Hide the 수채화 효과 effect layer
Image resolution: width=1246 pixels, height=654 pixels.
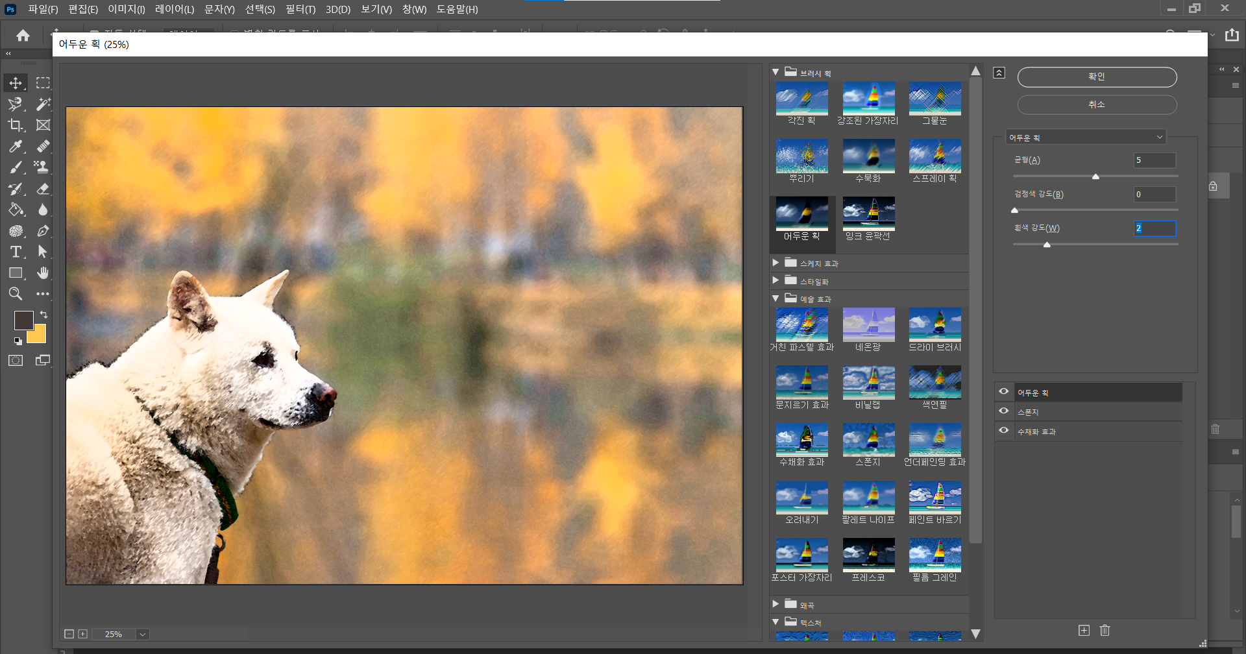point(1004,431)
